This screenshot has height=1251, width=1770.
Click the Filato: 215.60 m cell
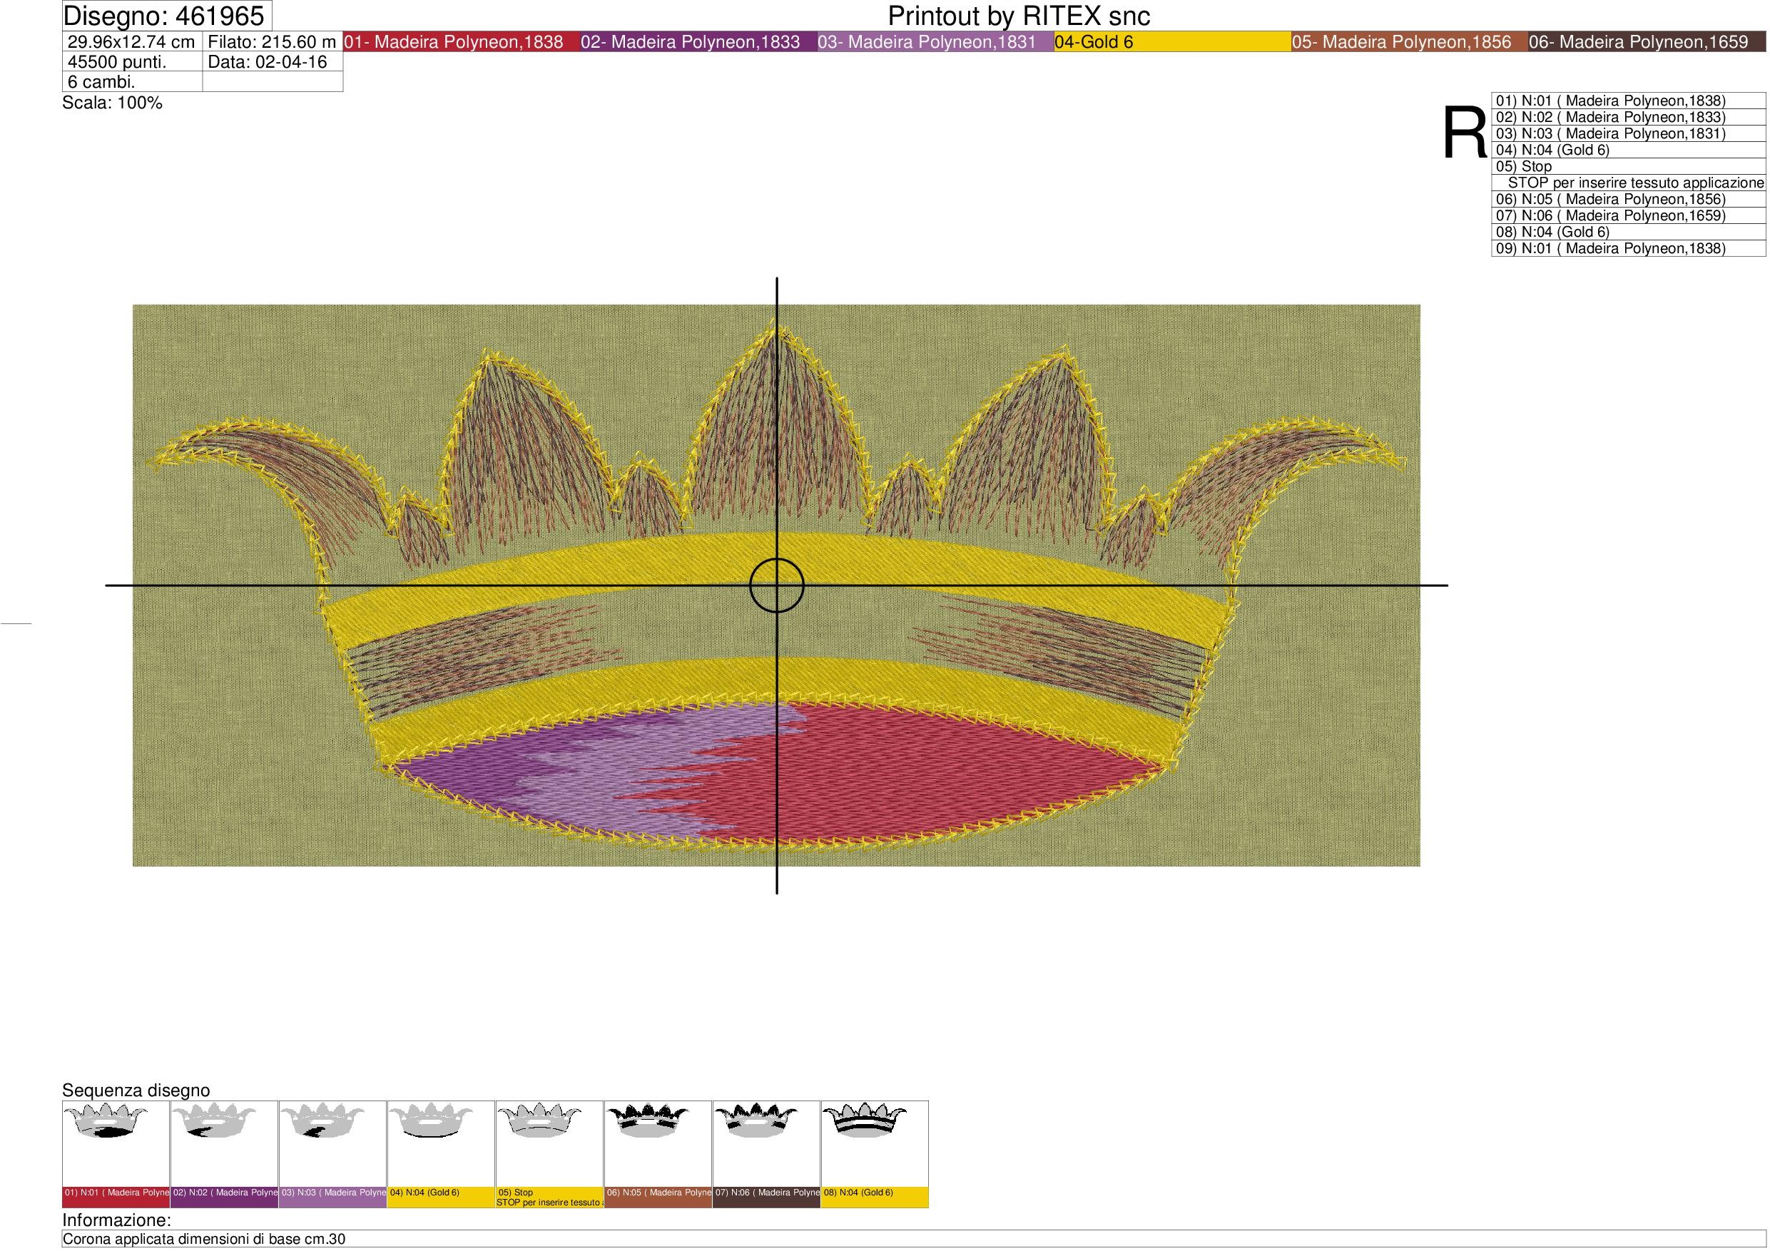pyautogui.click(x=272, y=42)
